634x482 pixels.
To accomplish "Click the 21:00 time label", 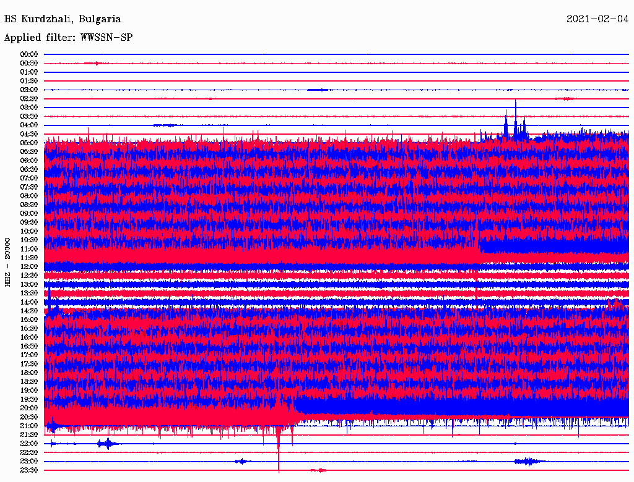I will pos(29,426).
